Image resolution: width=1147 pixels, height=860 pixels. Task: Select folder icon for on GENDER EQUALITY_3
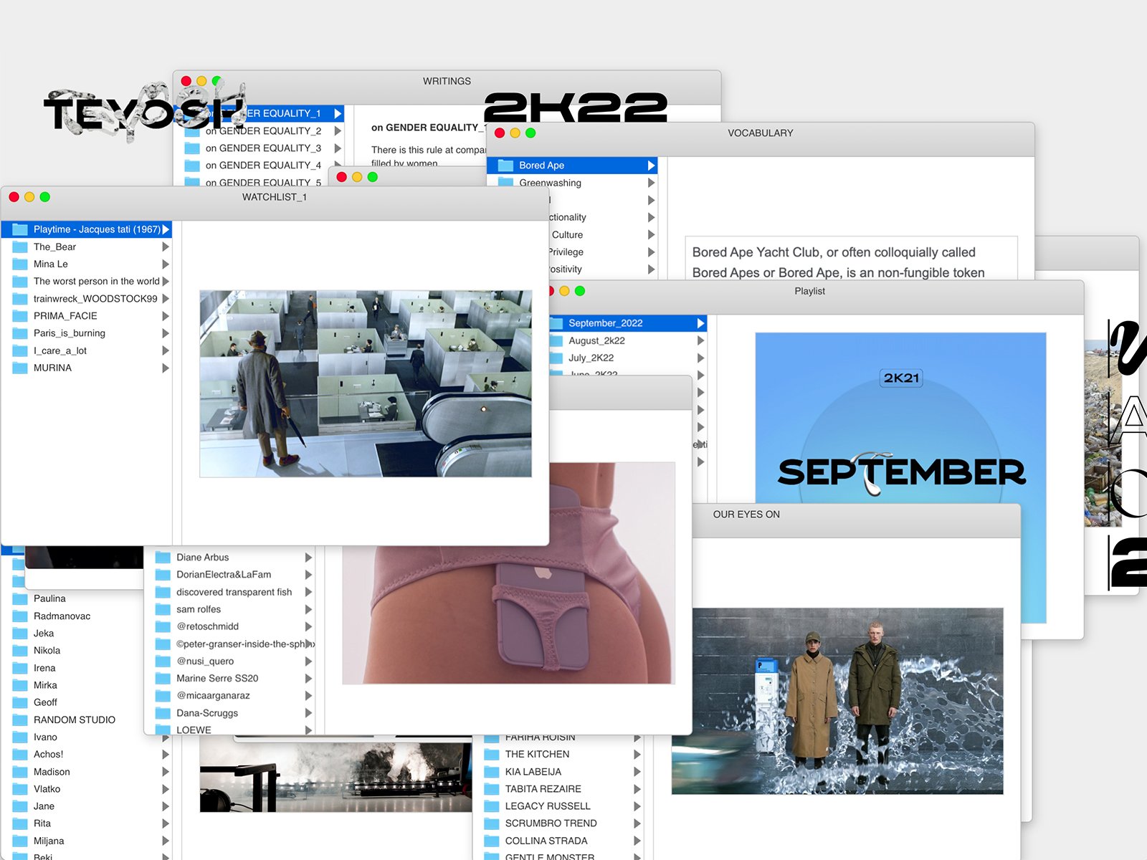(192, 148)
